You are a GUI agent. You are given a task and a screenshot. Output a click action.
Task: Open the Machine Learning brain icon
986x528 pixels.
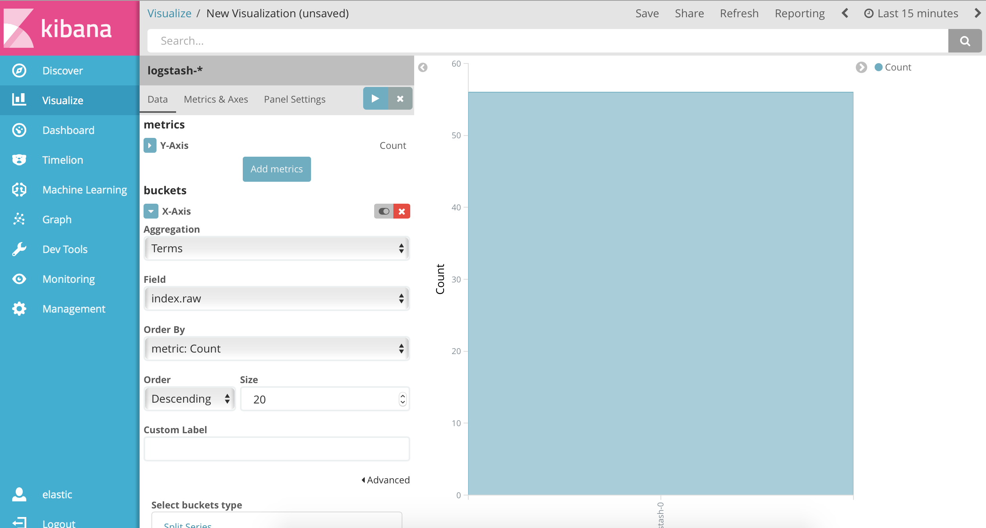point(19,190)
